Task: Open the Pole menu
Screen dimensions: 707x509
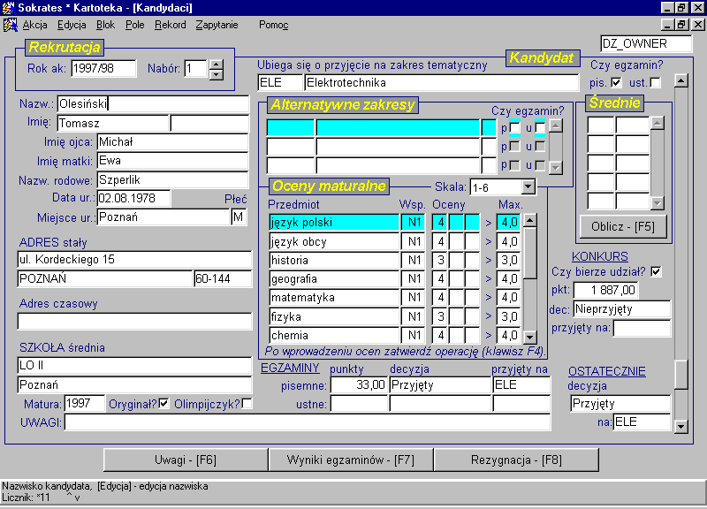Action: [135, 25]
